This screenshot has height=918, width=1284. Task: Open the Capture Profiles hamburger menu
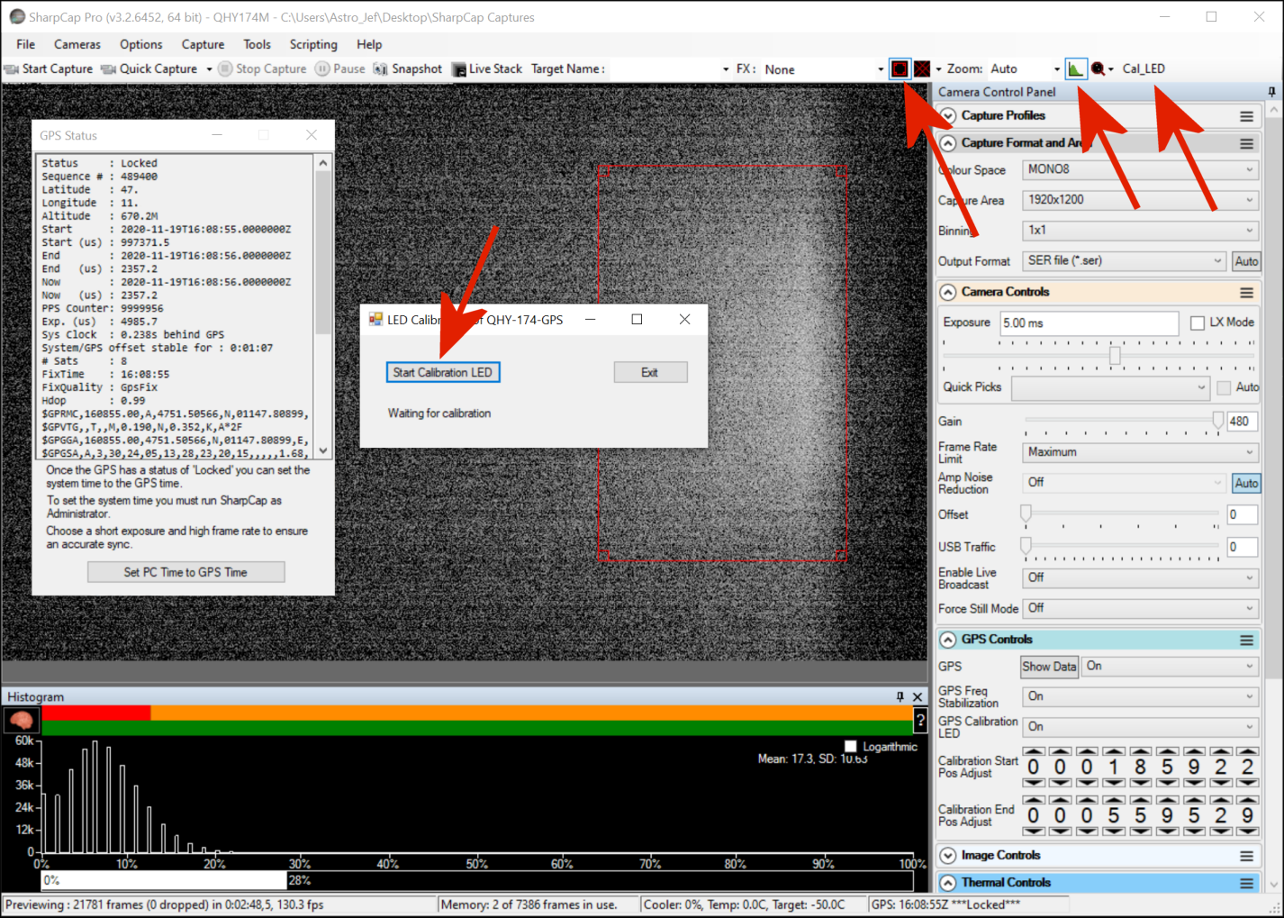1246,116
